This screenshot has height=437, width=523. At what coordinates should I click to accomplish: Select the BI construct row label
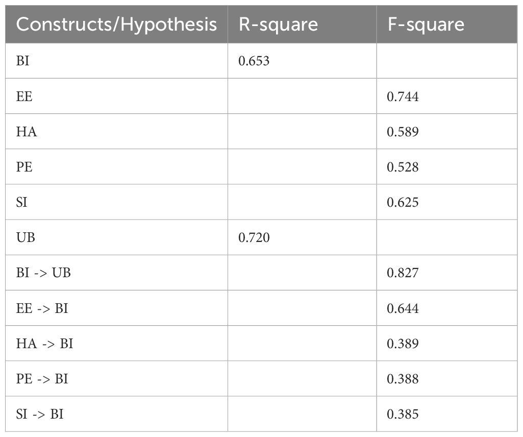click(x=22, y=61)
